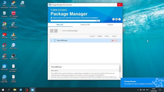Open IPTV Checker 2.05.exe icon
Screen dimensions: 164x92
(13, 15)
